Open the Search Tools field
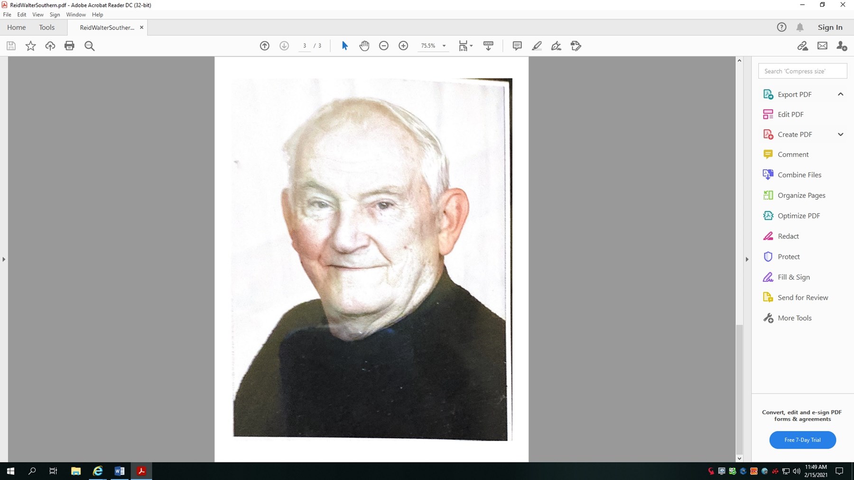Viewport: 854px width, 480px height. pyautogui.click(x=802, y=71)
